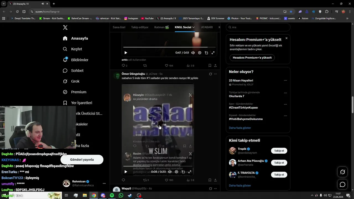Like the post with 194 likes
This screenshot has height=199, width=354.
[169, 66]
